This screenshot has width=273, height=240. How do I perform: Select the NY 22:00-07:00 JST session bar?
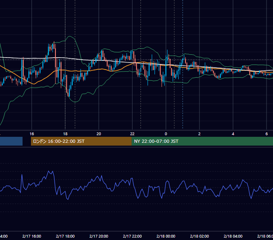[x=202, y=141]
